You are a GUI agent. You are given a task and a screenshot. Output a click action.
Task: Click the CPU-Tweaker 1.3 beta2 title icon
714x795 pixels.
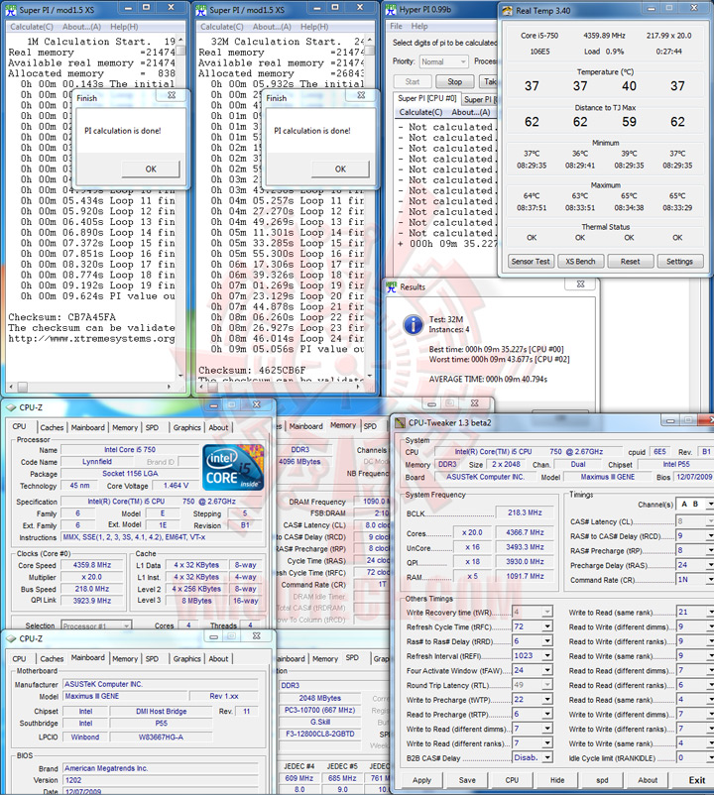pyautogui.click(x=400, y=423)
